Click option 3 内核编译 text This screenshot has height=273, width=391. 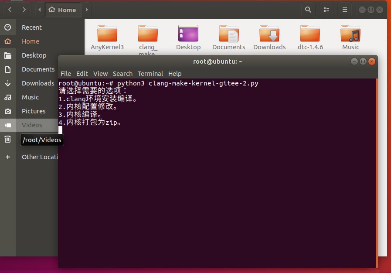pyautogui.click(x=80, y=114)
